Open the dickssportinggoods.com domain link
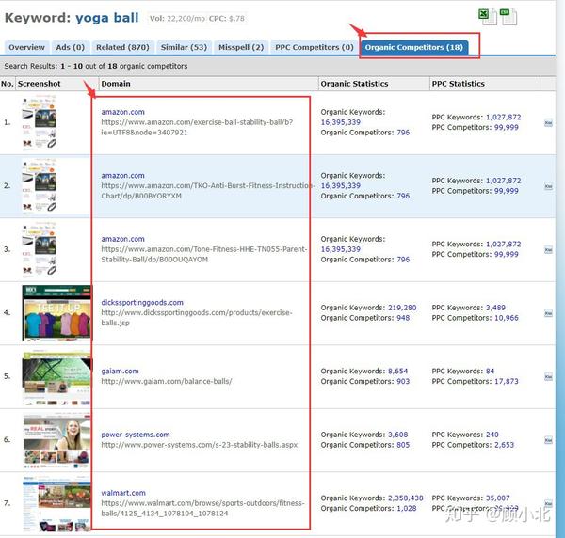Screen dimensions: 565x538 pyautogui.click(x=142, y=302)
